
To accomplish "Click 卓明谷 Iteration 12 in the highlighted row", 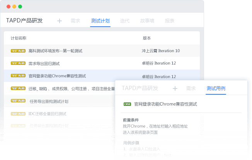I will coord(159,77).
